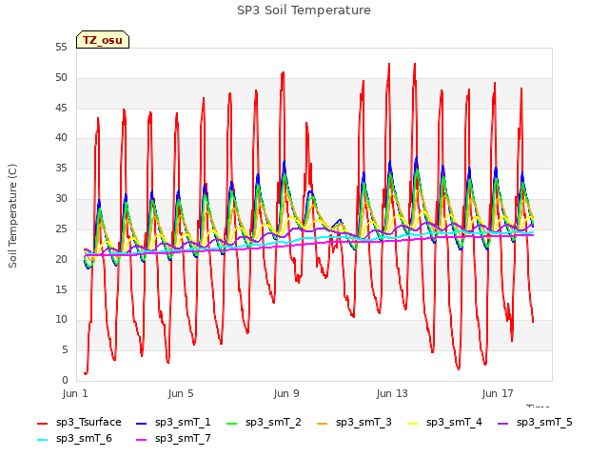Click the blue sp3_smT_1 legend swatch
The width and height of the screenshot is (609, 457).
(x=142, y=423)
